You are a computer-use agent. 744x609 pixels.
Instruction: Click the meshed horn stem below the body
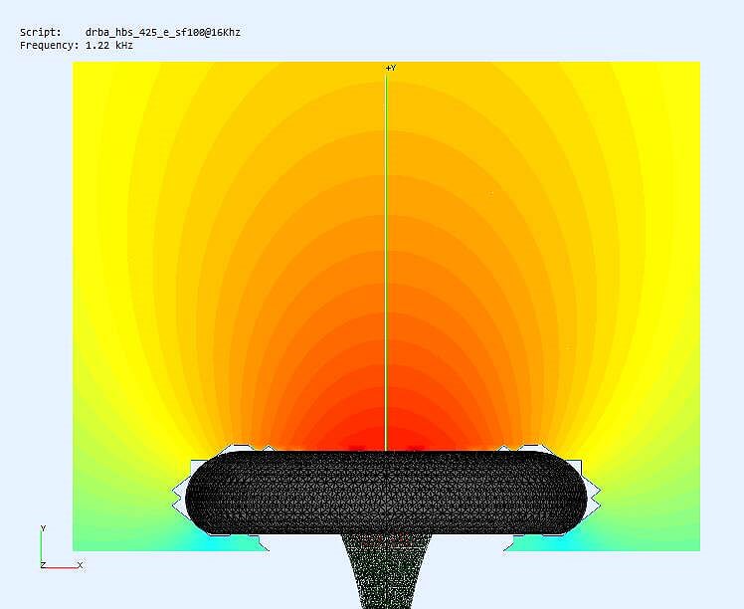coord(386,571)
